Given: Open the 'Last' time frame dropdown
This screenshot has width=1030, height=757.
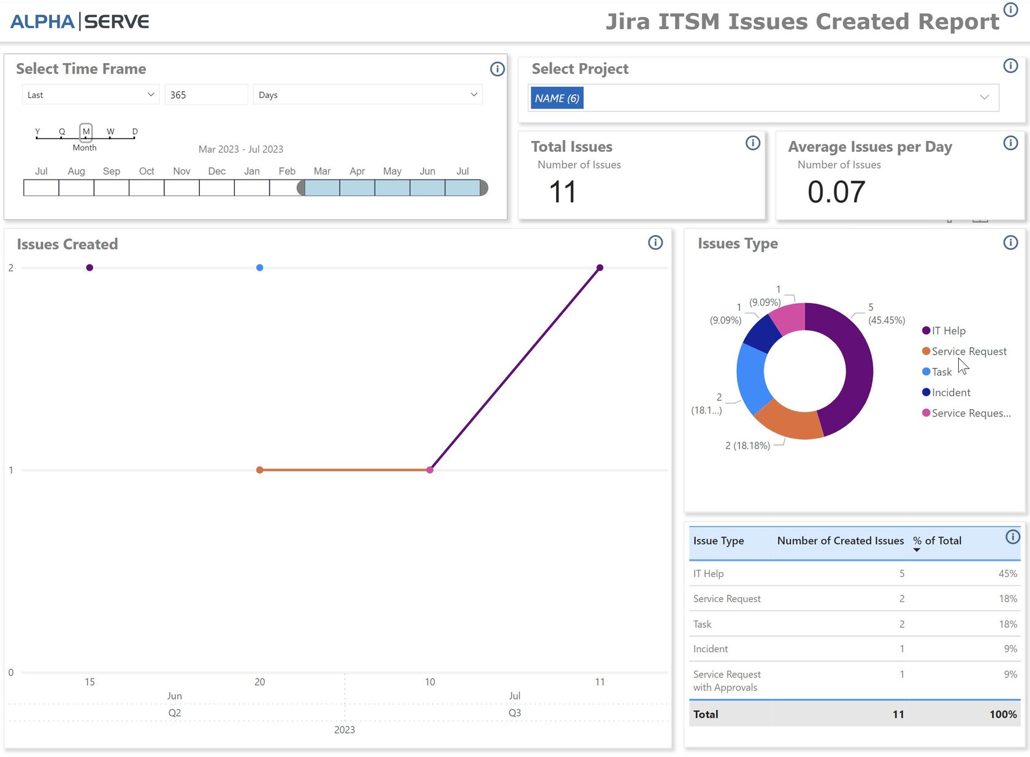Looking at the screenshot, I should [x=90, y=94].
